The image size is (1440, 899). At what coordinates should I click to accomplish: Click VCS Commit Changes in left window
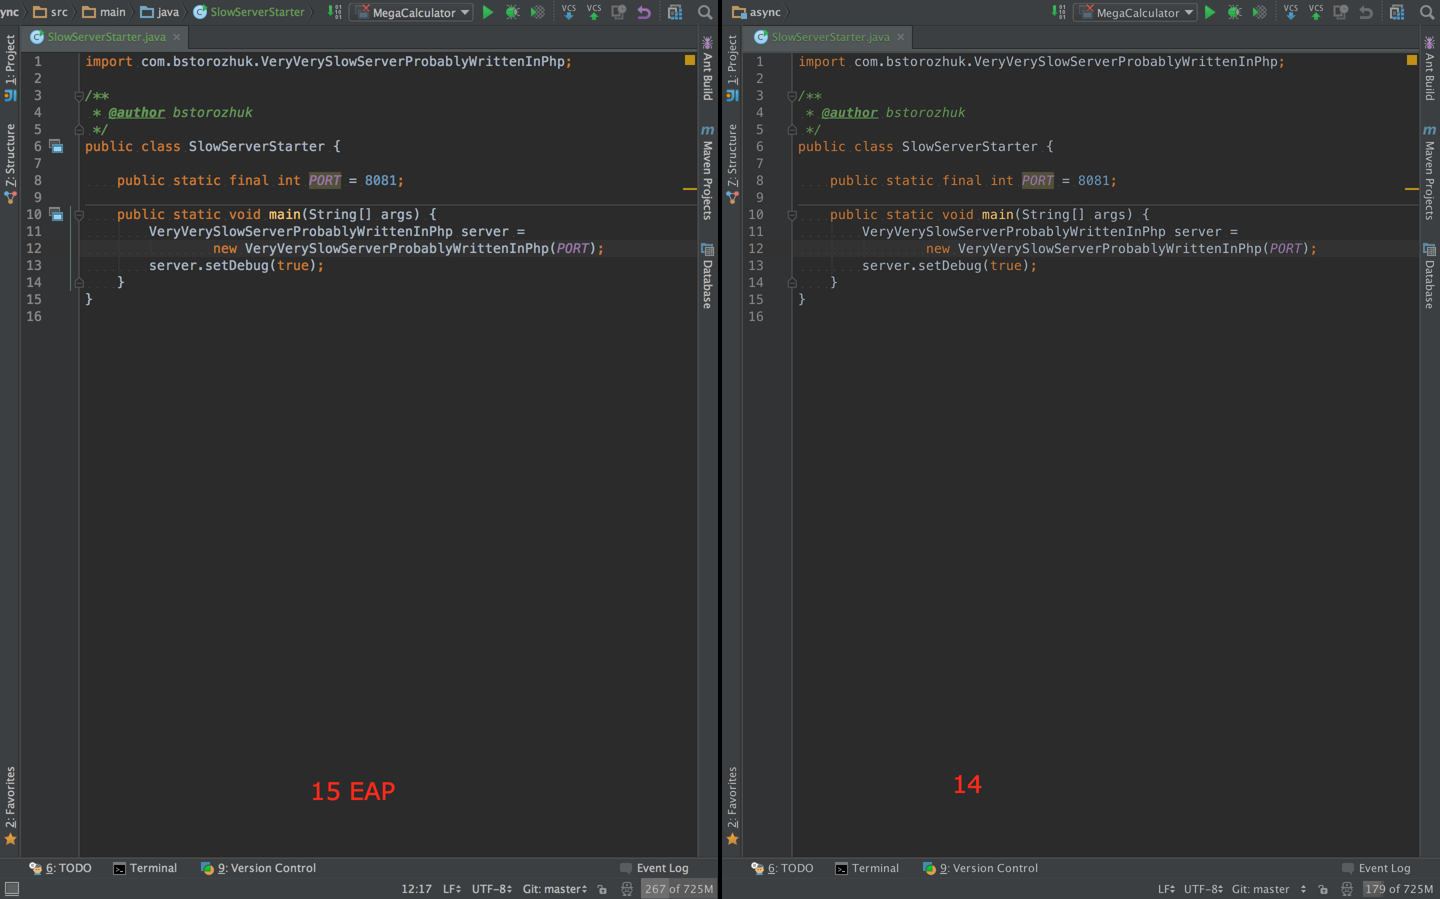[x=593, y=12]
